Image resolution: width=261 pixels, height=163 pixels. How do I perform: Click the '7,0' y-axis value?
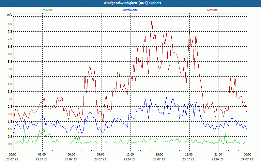10,39
